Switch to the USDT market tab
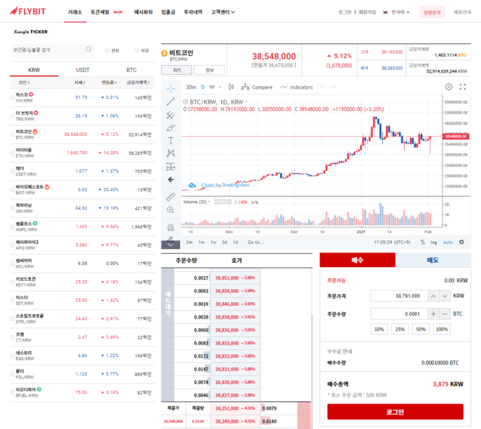The image size is (481, 429). point(82,70)
